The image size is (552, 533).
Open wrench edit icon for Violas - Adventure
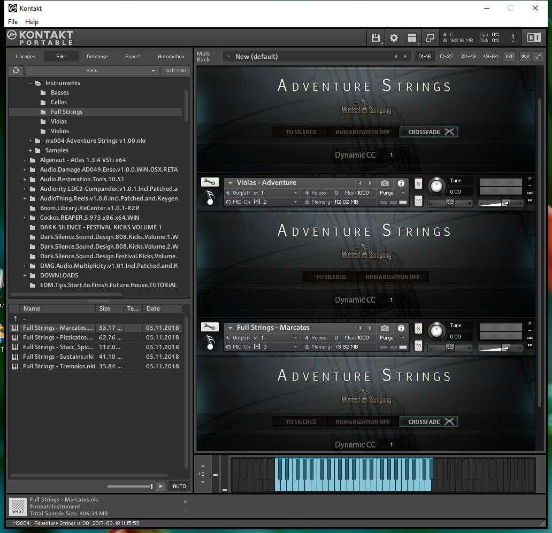[210, 182]
